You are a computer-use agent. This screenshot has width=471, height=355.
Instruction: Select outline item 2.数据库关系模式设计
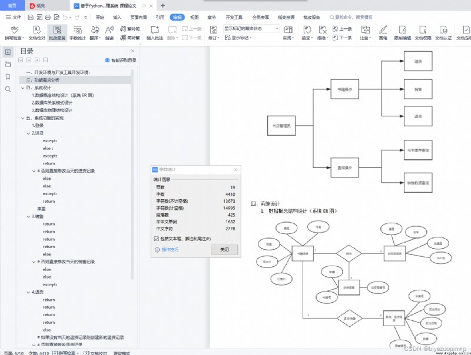point(52,103)
